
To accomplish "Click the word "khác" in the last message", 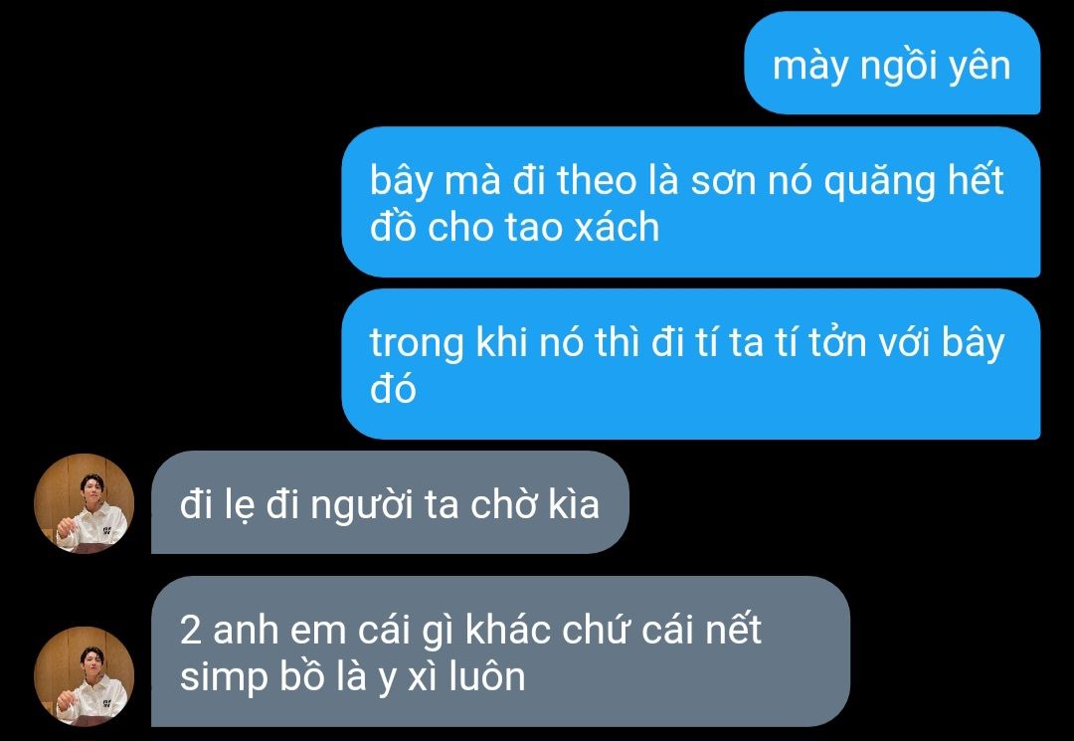I will coord(508,630).
